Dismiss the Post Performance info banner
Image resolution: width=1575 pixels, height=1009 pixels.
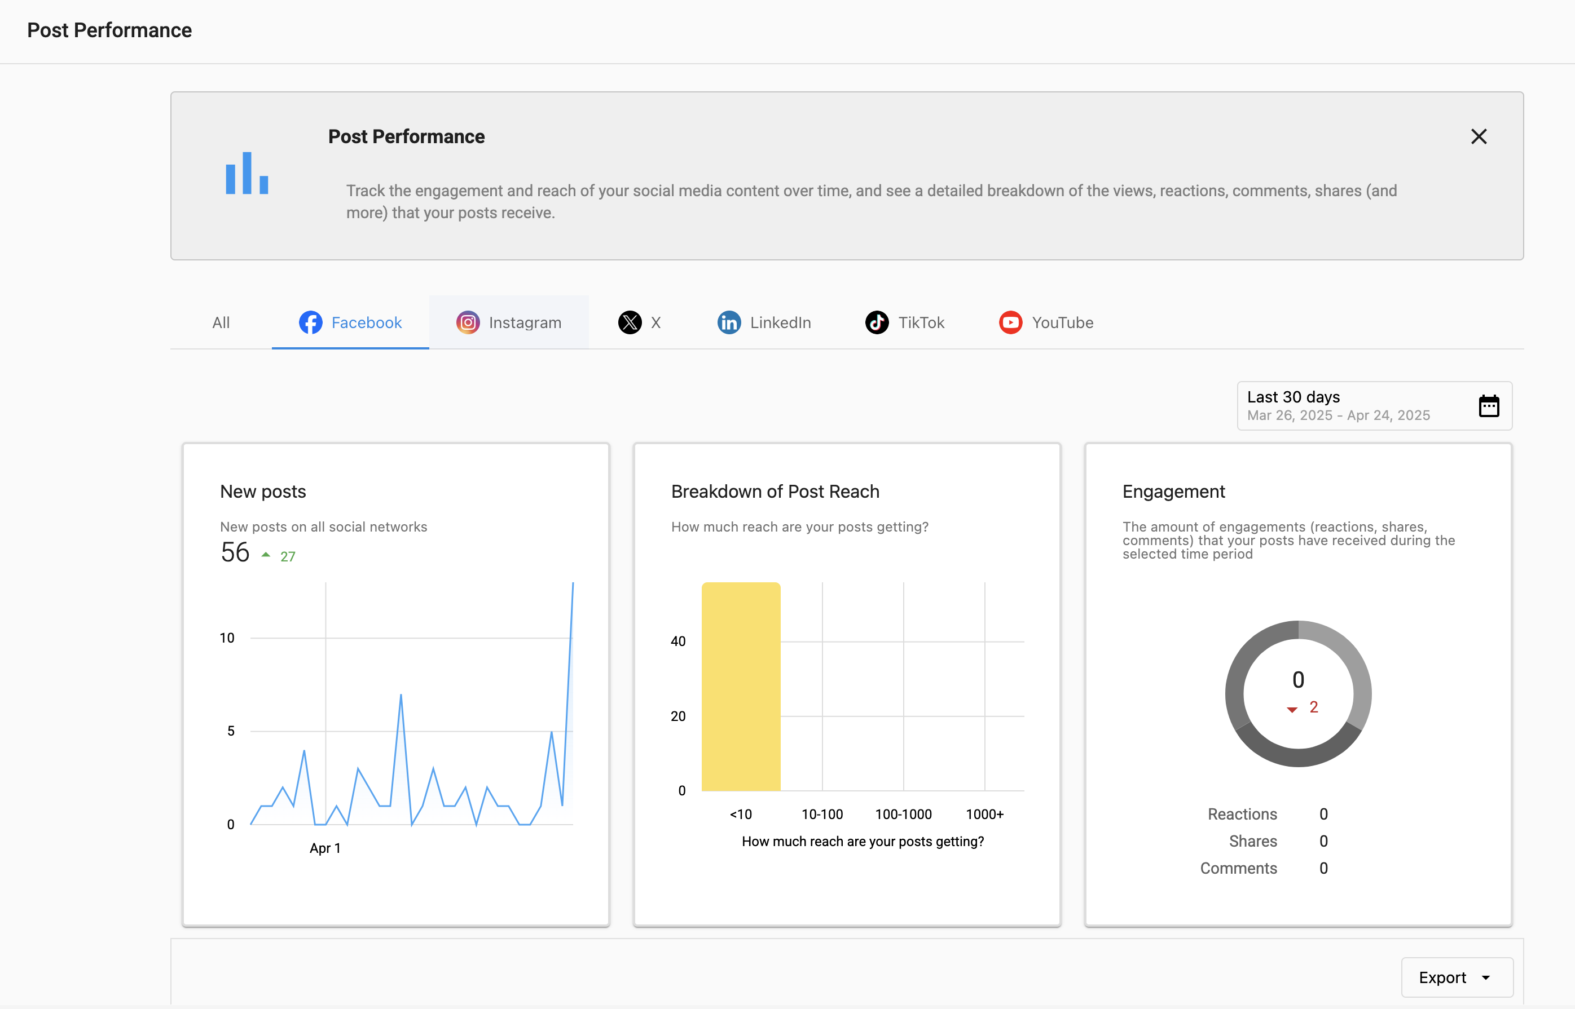click(x=1478, y=136)
